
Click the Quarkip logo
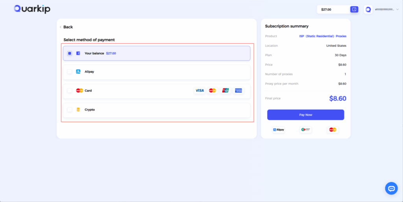[x=32, y=9]
